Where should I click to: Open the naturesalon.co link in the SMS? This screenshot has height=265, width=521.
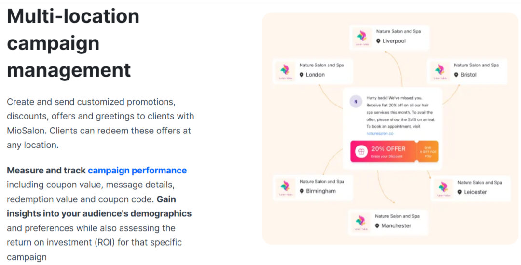[380, 133]
